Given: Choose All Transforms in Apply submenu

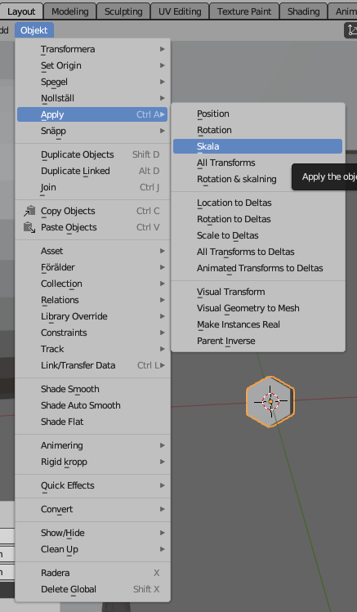Looking at the screenshot, I should coord(257,163).
